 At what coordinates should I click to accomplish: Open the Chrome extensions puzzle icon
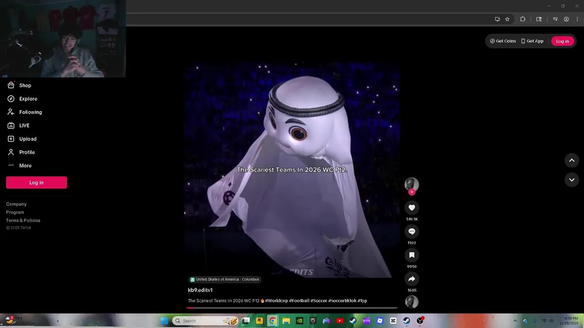[x=523, y=19]
